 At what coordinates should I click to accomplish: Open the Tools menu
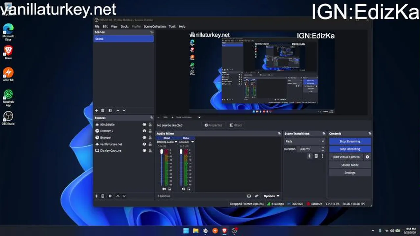coord(172,26)
